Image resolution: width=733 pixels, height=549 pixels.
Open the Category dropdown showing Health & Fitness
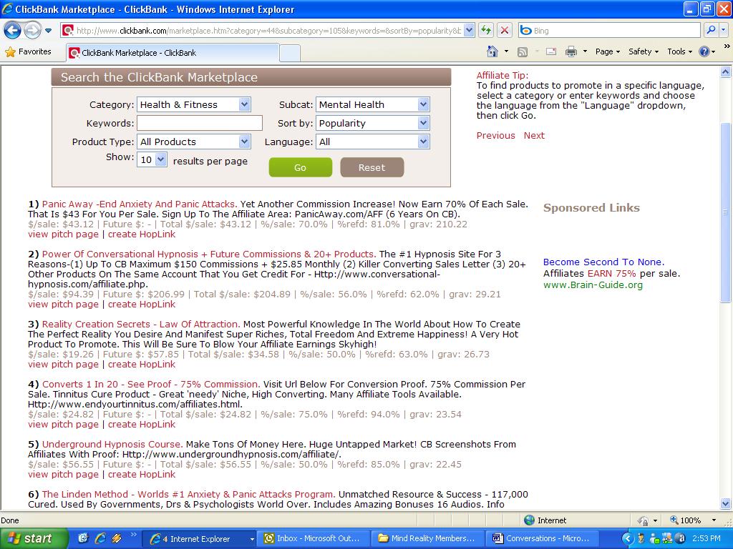tap(193, 104)
